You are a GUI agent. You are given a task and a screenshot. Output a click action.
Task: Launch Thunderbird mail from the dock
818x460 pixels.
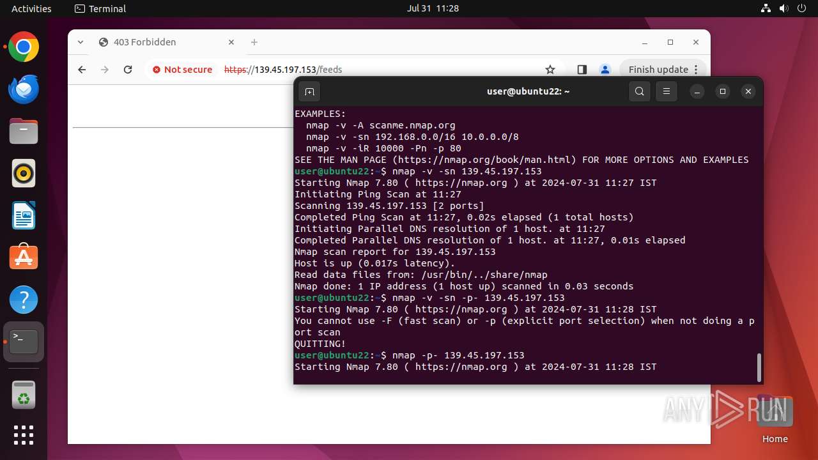[x=24, y=89]
